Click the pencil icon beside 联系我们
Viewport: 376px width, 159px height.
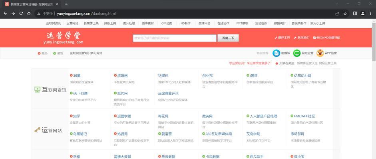[x=295, y=38]
